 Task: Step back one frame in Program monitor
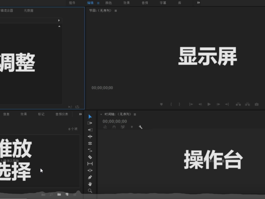(x=200, y=104)
